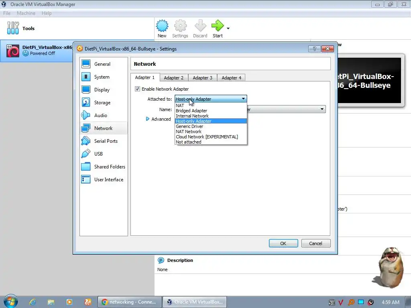
Task: Open the Display settings category
Action: tap(104, 89)
